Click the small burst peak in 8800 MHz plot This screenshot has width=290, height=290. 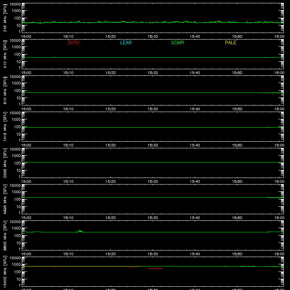click(80, 231)
